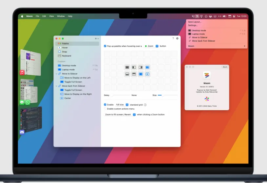Click the Moom app logo in About window

point(207,75)
